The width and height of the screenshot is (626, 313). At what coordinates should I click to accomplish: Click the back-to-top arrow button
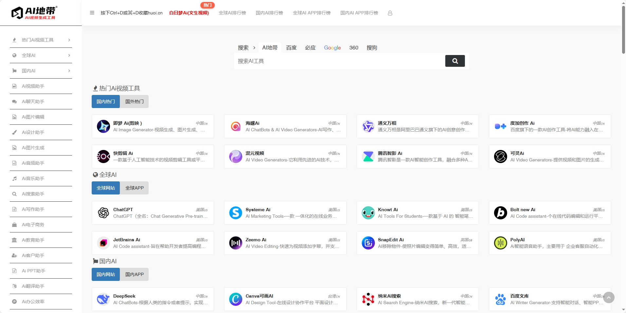(x=609, y=297)
